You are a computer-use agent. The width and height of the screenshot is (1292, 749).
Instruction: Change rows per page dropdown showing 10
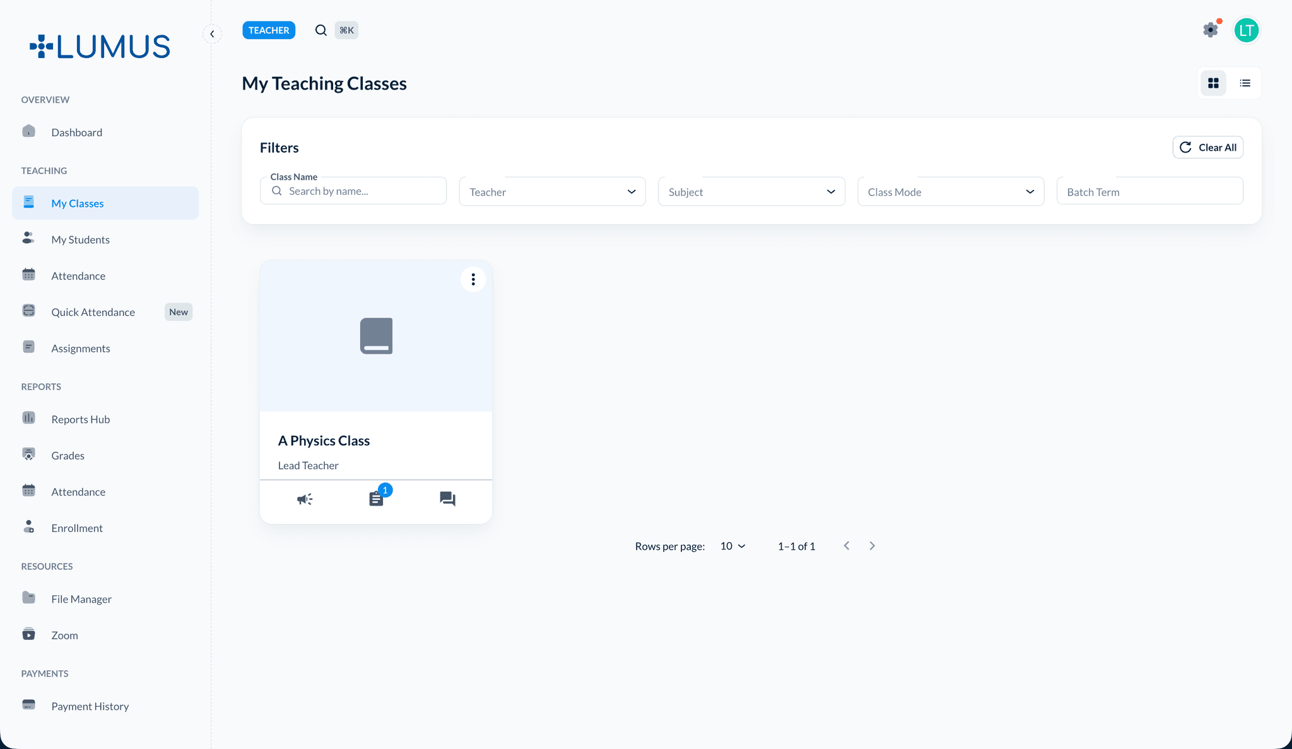pos(733,546)
